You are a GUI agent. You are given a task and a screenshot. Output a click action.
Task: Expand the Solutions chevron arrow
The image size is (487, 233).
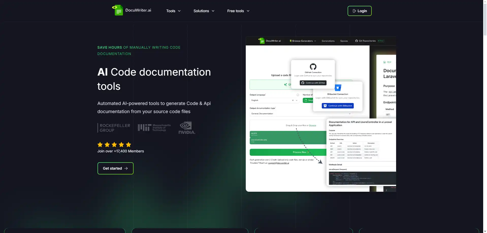tap(213, 11)
